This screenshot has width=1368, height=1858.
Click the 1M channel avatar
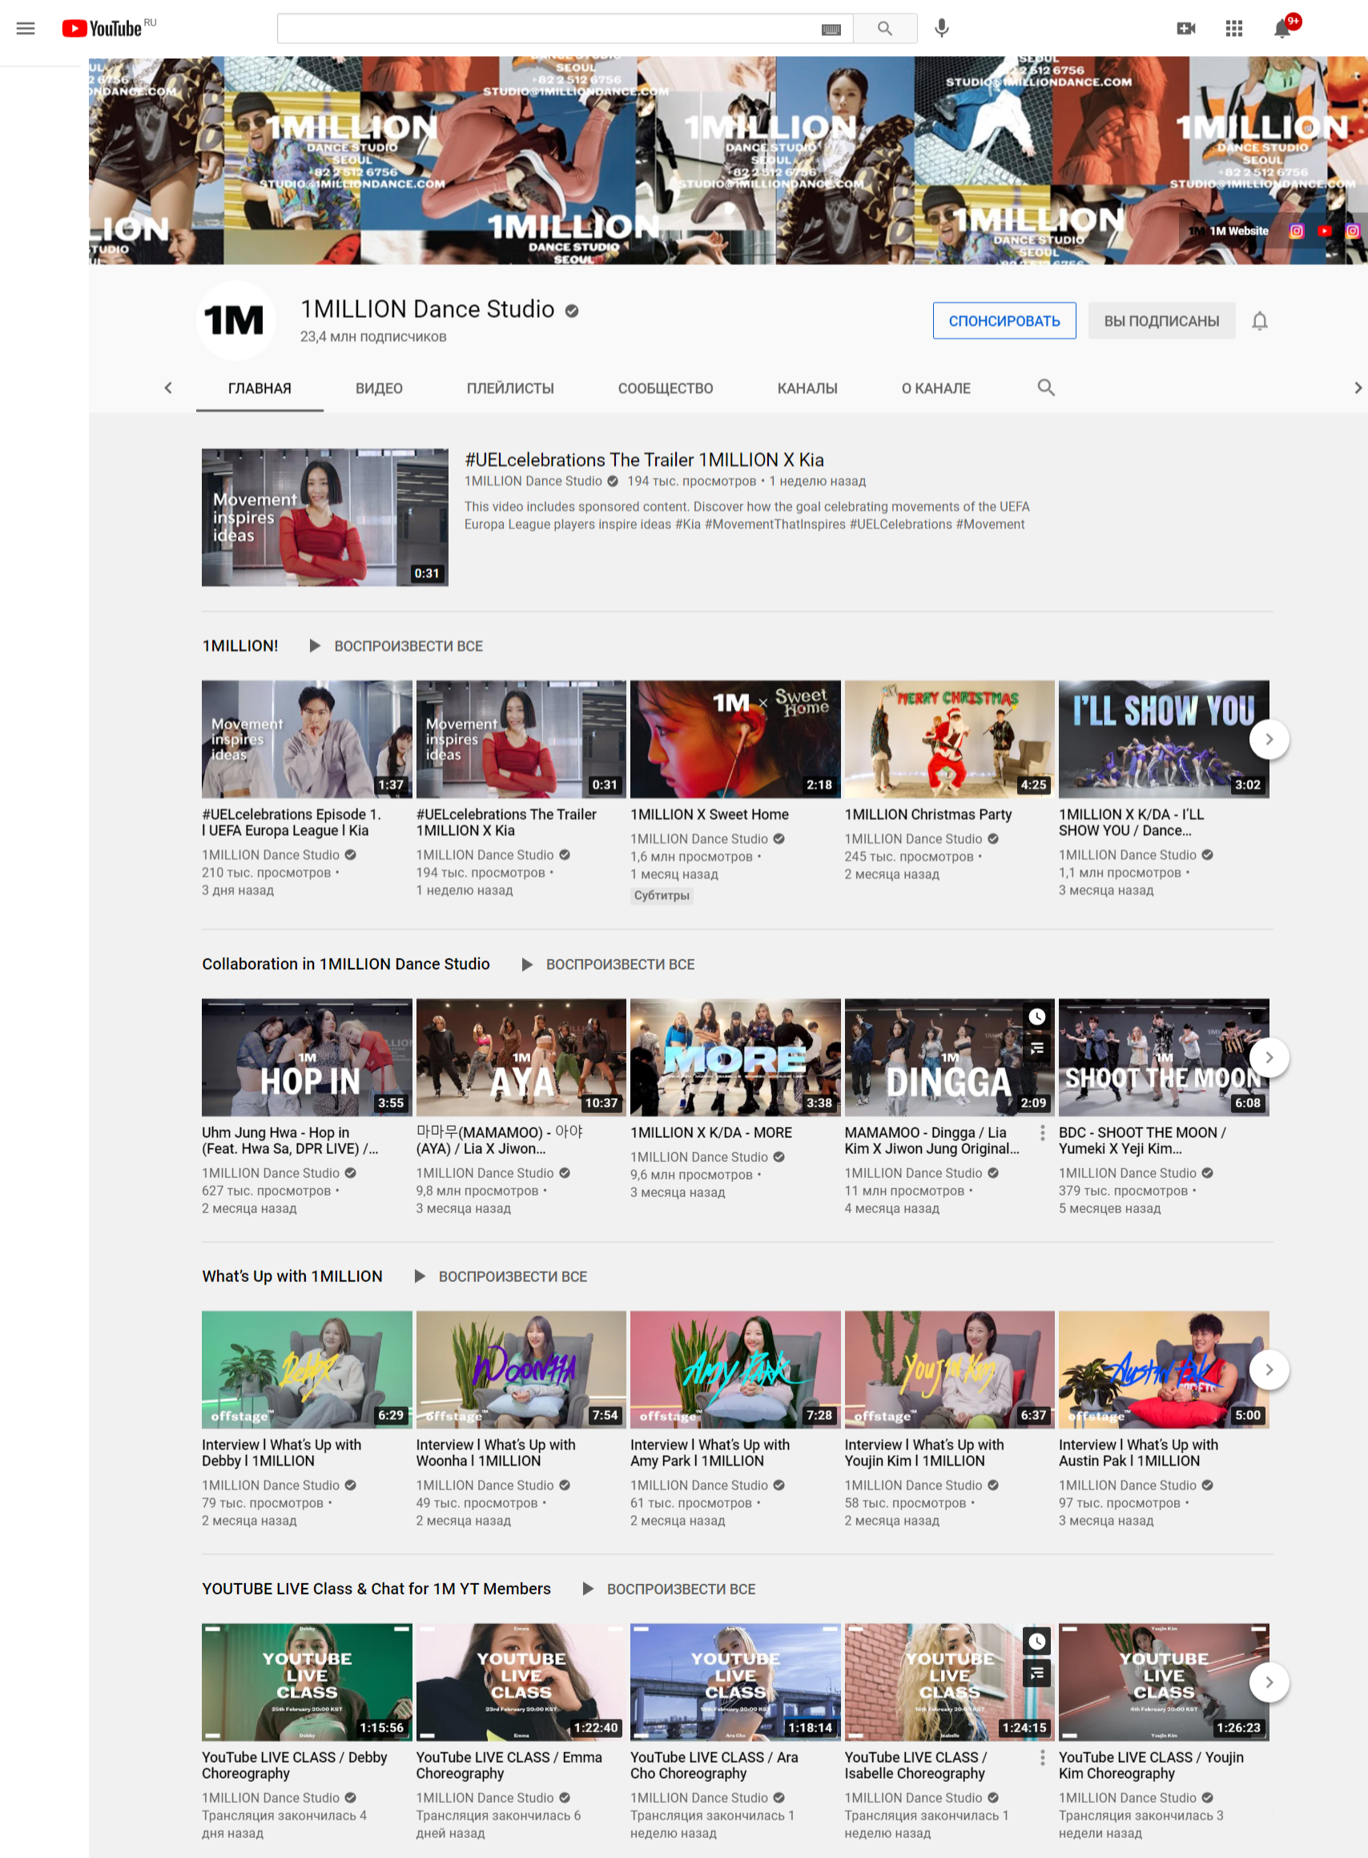click(x=235, y=320)
